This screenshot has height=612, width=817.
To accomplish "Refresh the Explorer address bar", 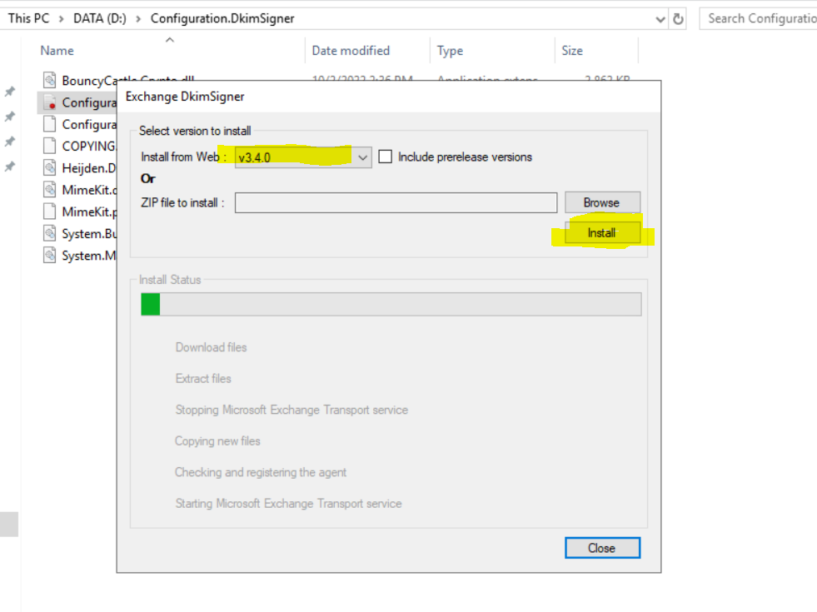I will pyautogui.click(x=678, y=19).
